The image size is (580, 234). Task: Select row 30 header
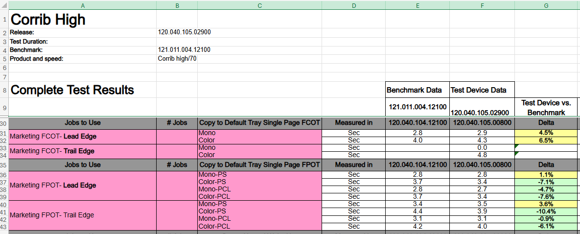(4, 122)
